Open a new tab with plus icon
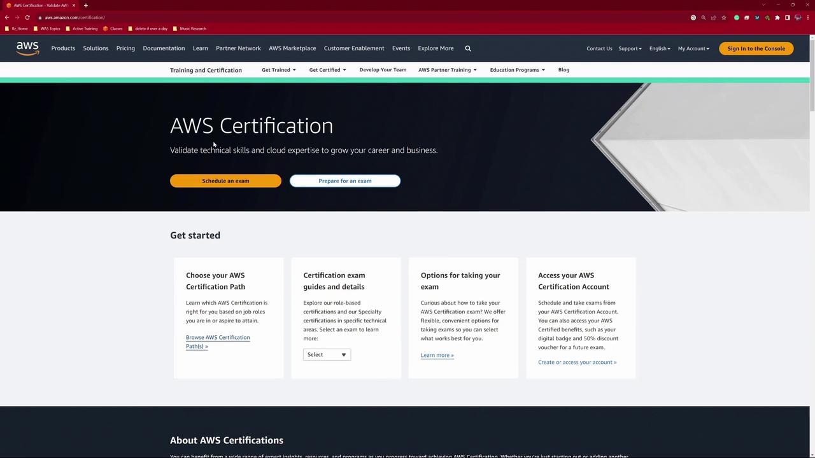This screenshot has height=458, width=815. [86, 6]
